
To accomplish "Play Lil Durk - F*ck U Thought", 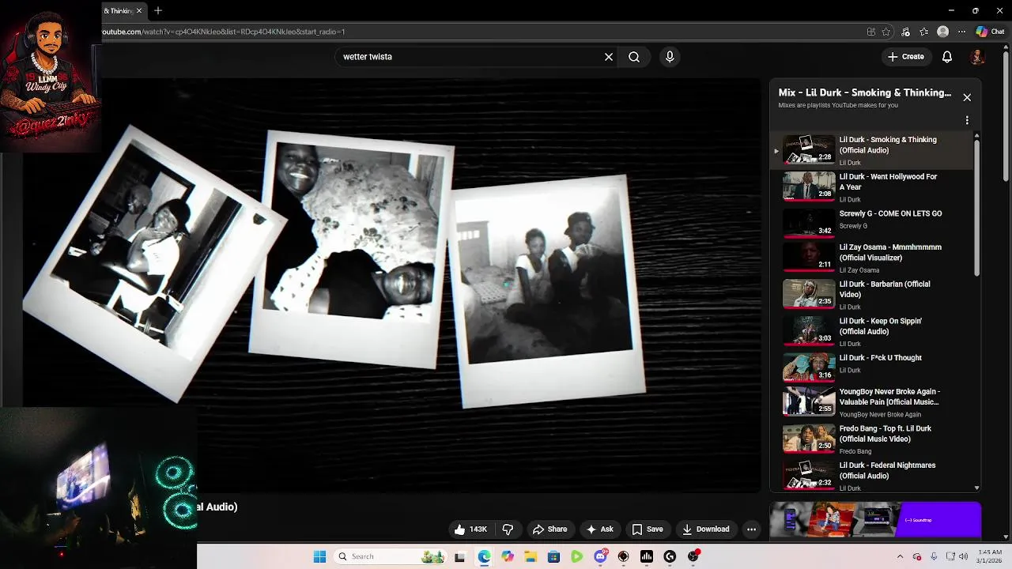I will (874, 367).
